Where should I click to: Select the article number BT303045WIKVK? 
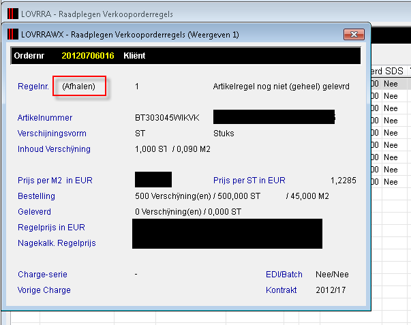click(167, 118)
